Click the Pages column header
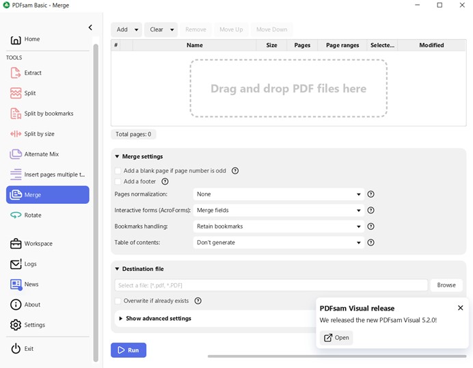This screenshot has height=368, width=473. pos(302,45)
